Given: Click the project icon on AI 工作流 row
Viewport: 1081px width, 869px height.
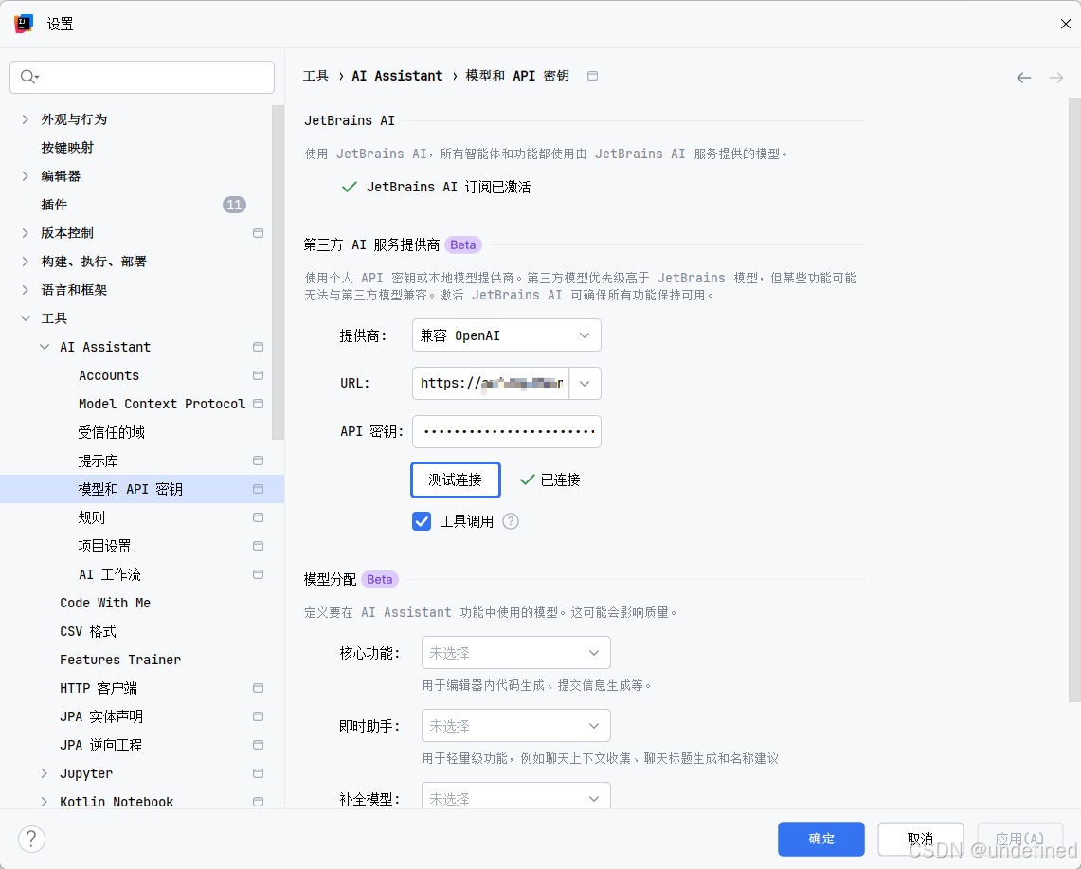Looking at the screenshot, I should (x=258, y=574).
